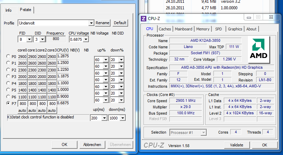Click OK in the CPU-Z window
Screen dimensions: 283x155
pos(265,145)
